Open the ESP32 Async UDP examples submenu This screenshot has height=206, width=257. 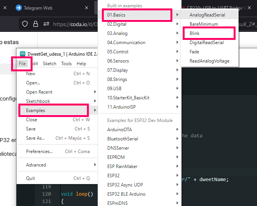point(140,185)
